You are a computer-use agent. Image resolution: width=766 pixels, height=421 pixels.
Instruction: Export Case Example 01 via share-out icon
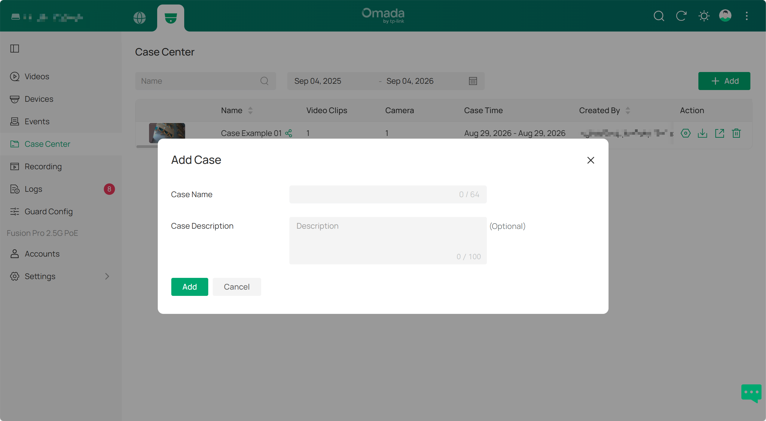coord(719,133)
